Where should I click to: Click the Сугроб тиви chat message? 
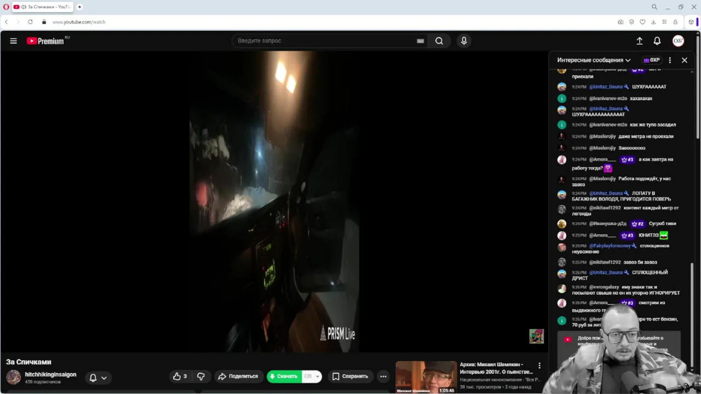point(662,224)
